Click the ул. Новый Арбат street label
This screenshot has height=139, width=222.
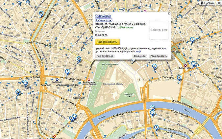30,78
